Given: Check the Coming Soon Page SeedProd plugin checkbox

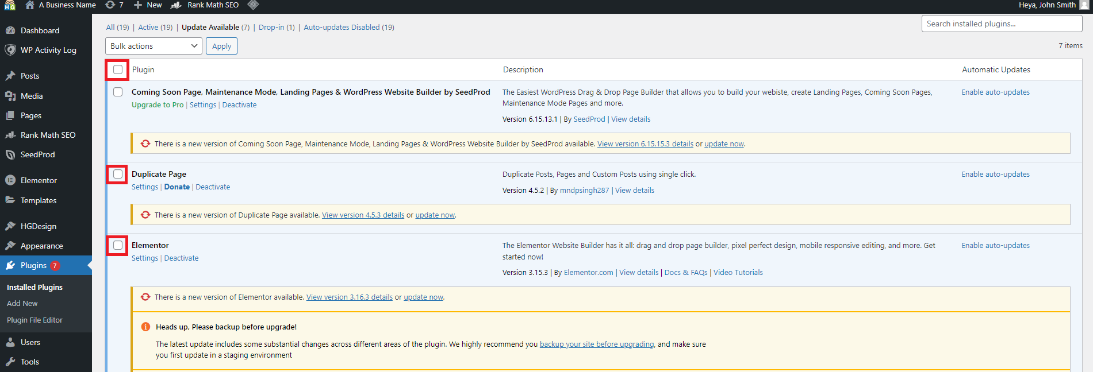Looking at the screenshot, I should pyautogui.click(x=118, y=92).
